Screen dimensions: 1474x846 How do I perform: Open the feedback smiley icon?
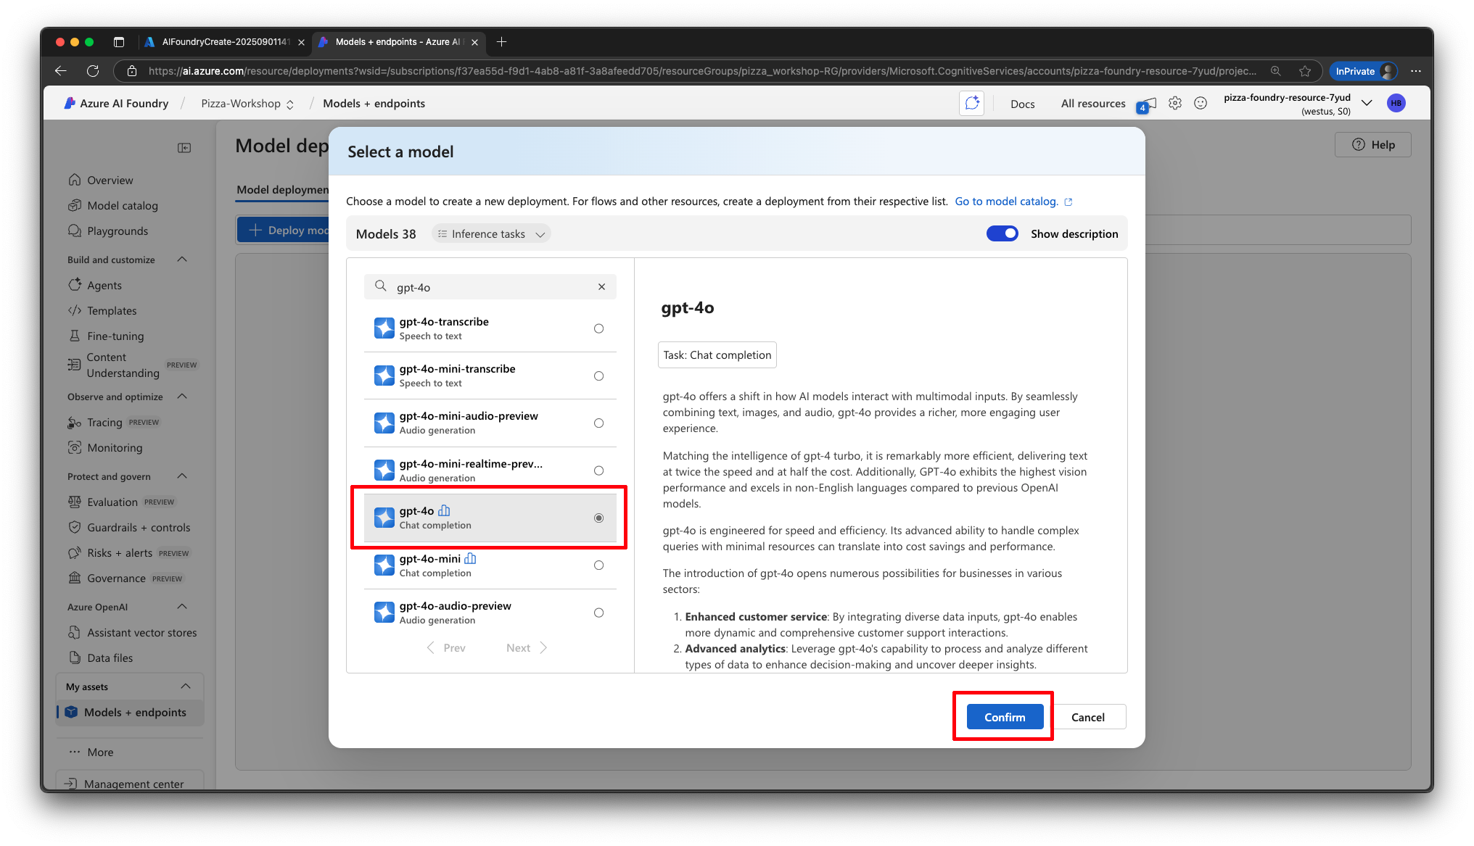point(1201,104)
